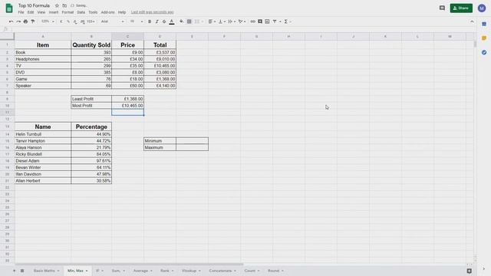Create a filter
491x276 pixels.
click(275, 21)
